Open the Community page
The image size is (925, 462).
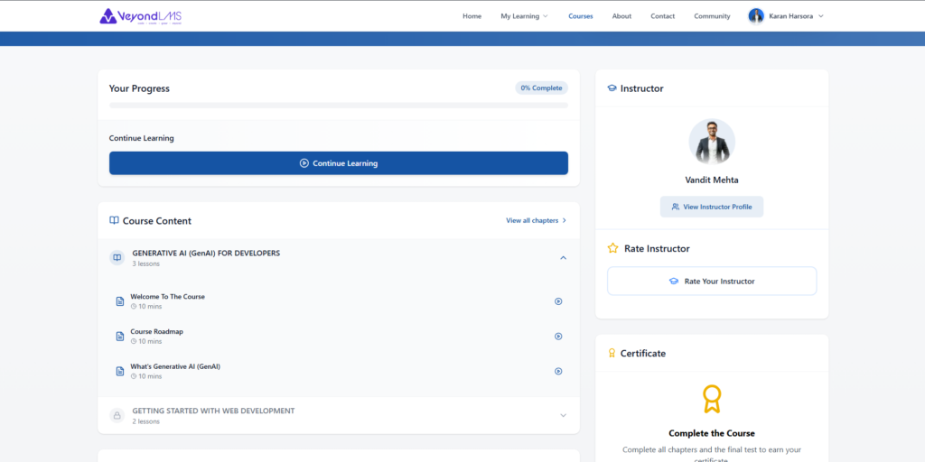tap(712, 16)
